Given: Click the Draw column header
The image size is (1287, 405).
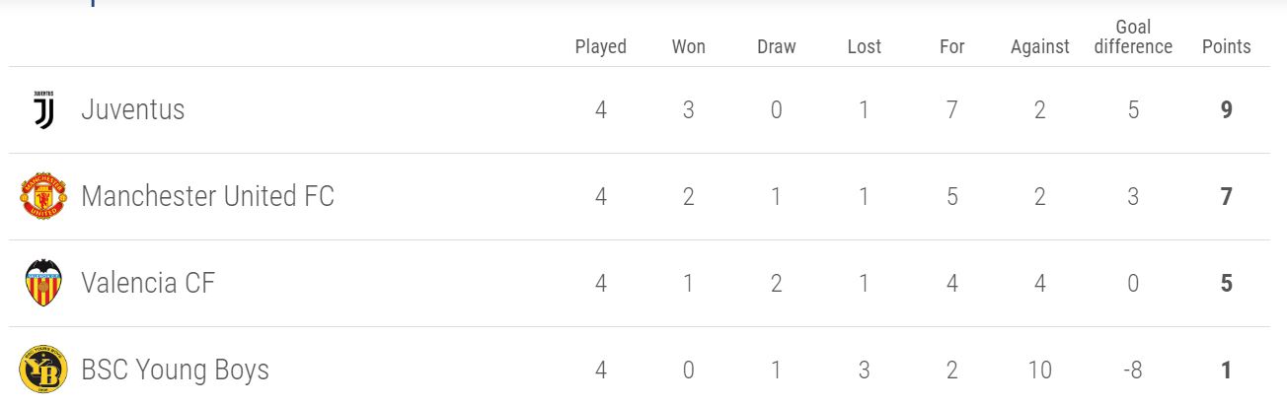Looking at the screenshot, I should point(777,46).
